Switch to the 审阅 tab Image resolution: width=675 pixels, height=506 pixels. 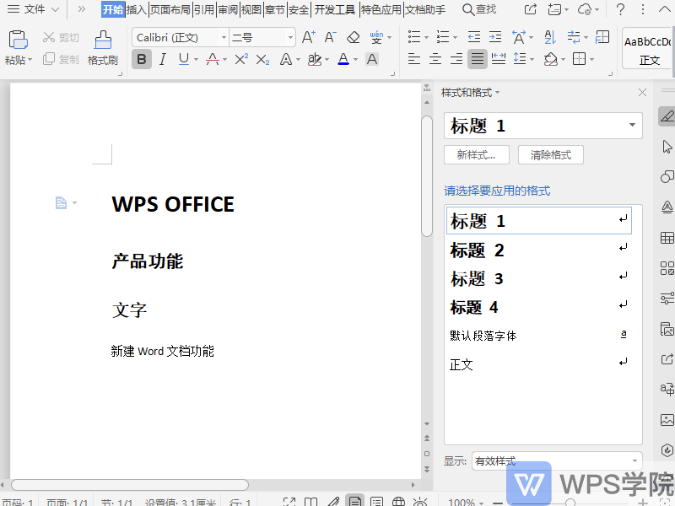[x=228, y=9]
